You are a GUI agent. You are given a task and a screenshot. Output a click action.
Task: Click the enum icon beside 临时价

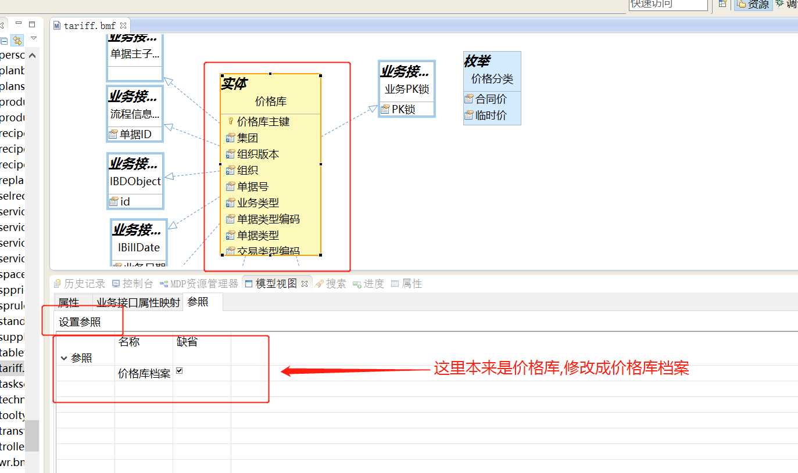click(469, 115)
